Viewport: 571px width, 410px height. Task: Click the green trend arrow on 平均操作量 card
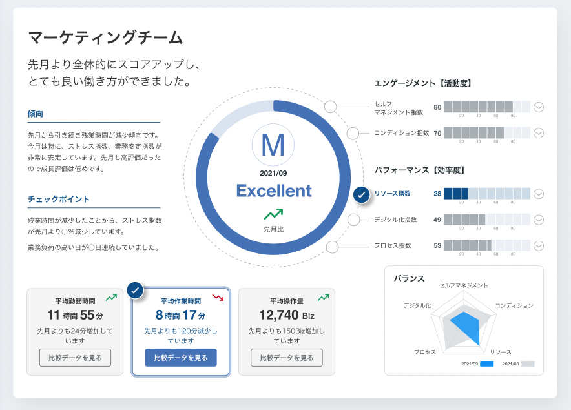[324, 298]
